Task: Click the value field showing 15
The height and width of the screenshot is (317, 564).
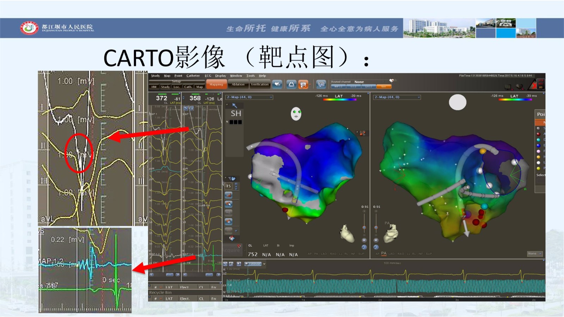Action: click(229, 186)
